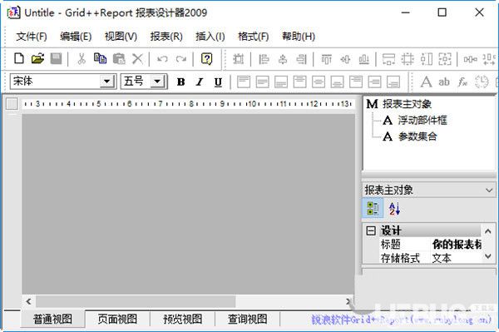Insert field box with ab icon

click(444, 82)
